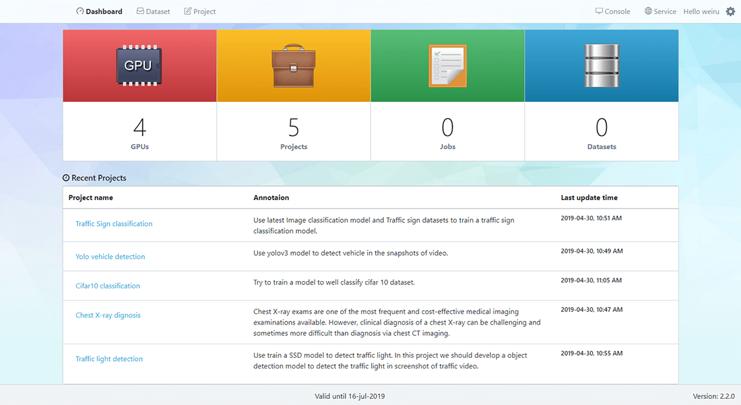Viewport: 741px width, 405px height.
Task: Click timestamp 2019-04-30, 10:47 AM
Action: coord(591,309)
